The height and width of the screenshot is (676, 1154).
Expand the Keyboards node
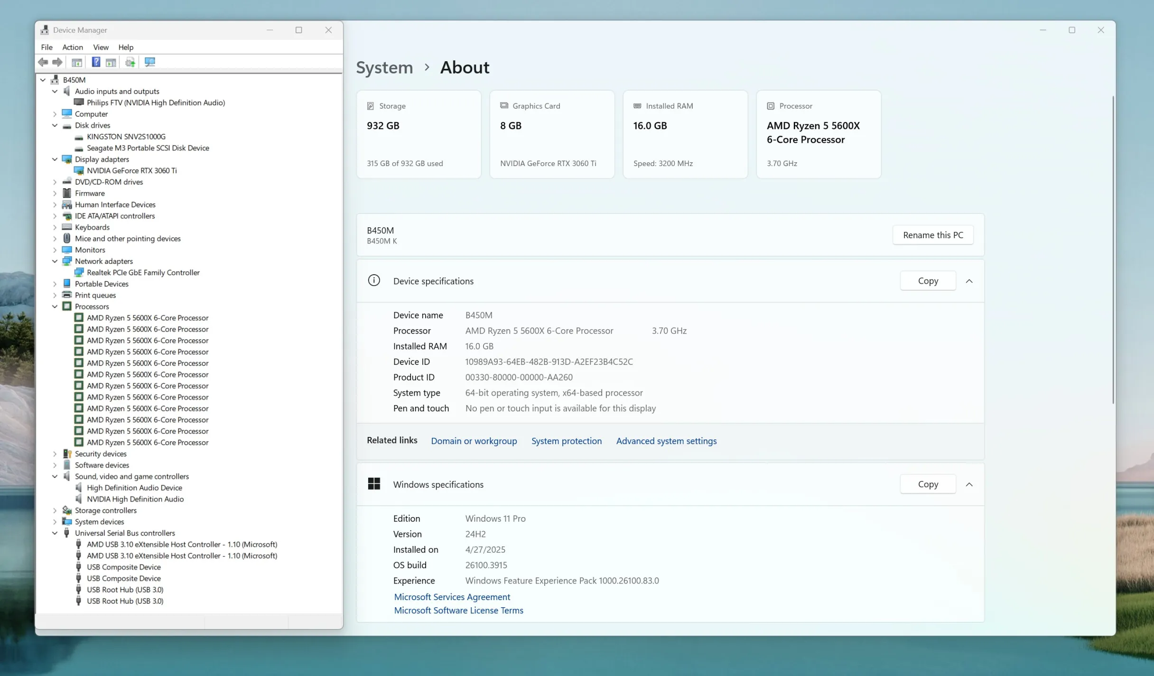pos(55,227)
